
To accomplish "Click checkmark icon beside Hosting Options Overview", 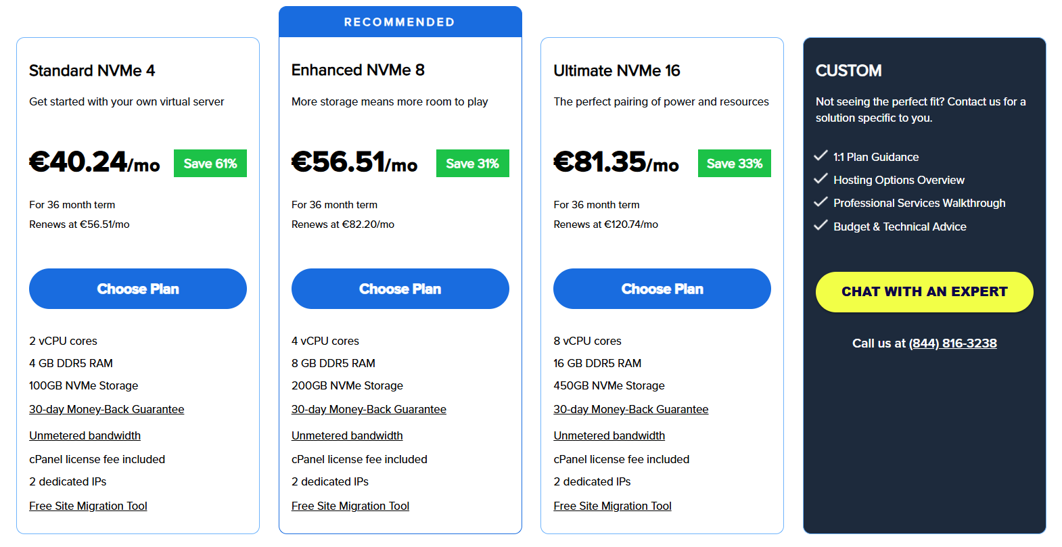I will click(x=821, y=179).
